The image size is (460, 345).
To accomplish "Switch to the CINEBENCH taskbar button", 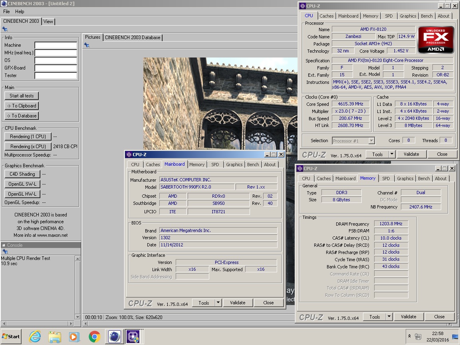I will [115, 337].
